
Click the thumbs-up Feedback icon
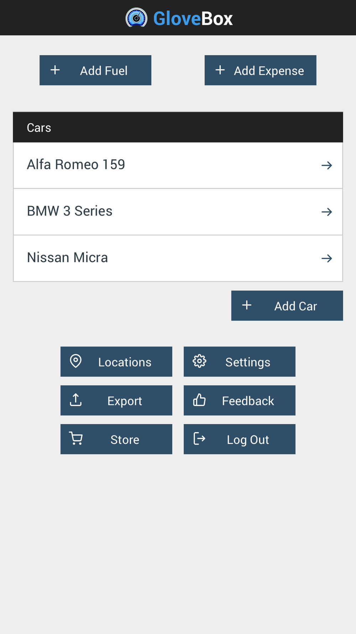(x=199, y=400)
